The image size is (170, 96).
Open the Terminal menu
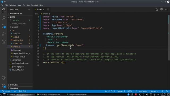(x=35, y=5)
